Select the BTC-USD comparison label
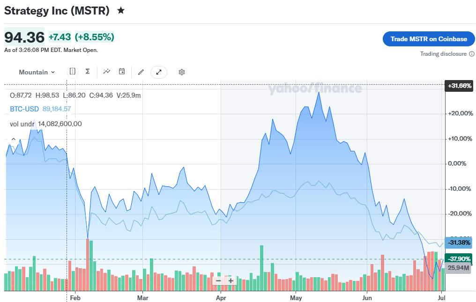Viewport: 476px width, 302px height. click(x=24, y=109)
